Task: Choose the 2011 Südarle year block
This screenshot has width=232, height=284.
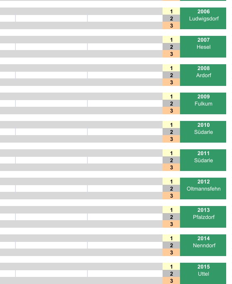Action: tap(203, 160)
